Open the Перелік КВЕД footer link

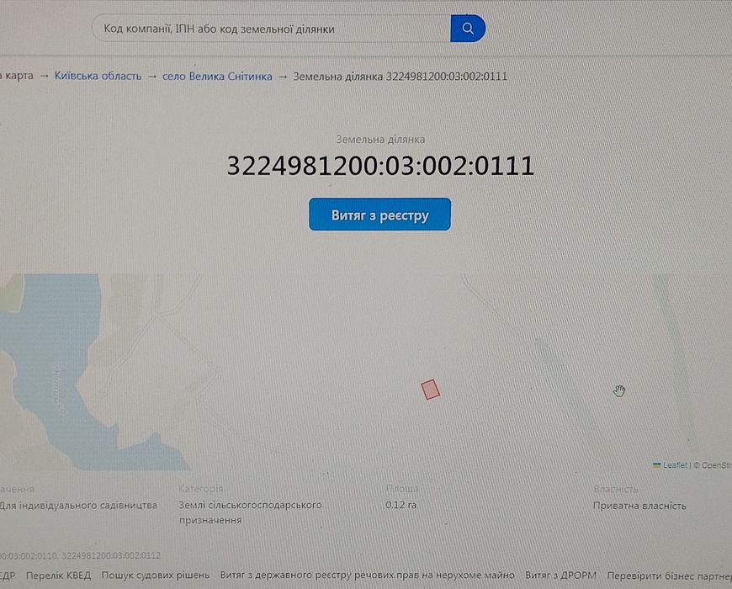coord(58,576)
